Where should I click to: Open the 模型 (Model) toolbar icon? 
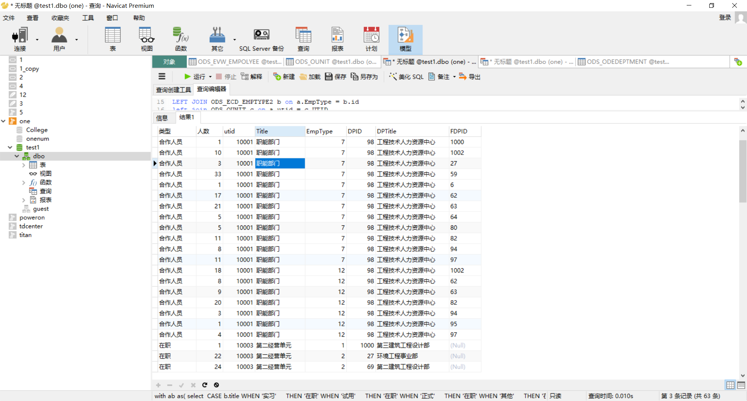pos(405,39)
